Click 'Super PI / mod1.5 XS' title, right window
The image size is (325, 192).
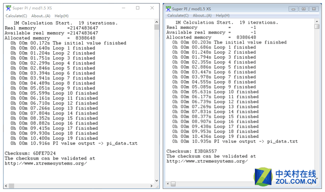191,9
